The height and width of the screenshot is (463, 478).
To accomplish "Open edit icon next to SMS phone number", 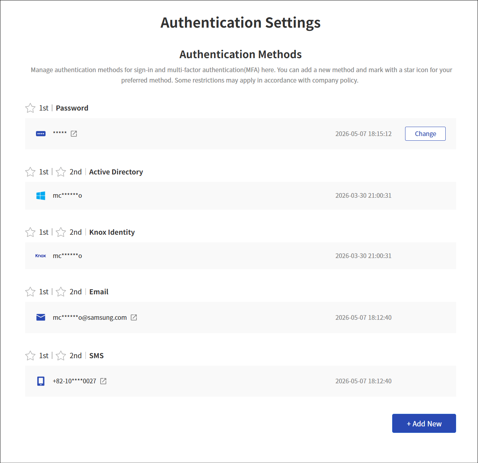I will click(103, 381).
